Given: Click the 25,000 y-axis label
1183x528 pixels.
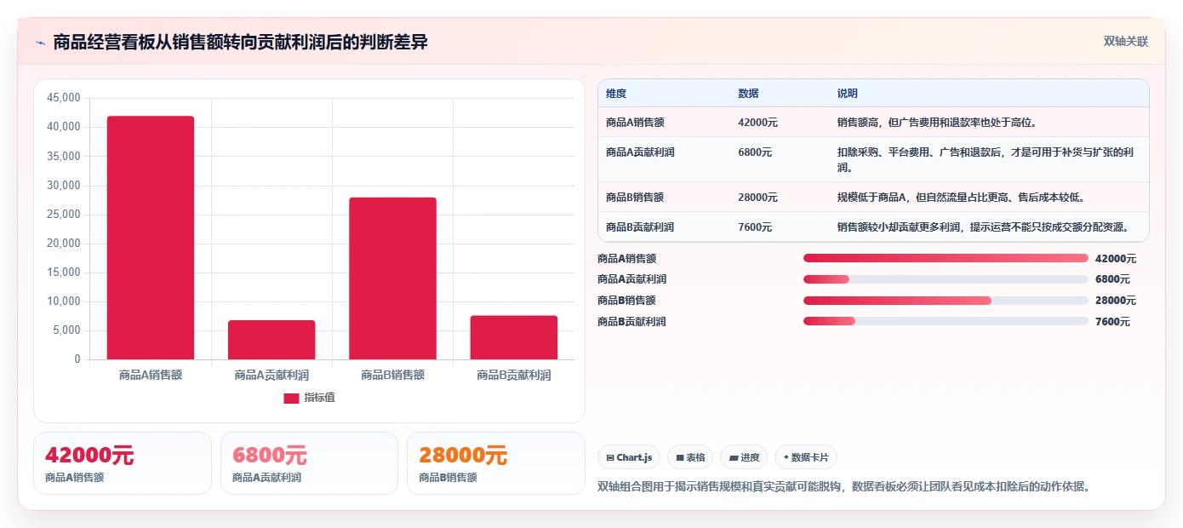Looking at the screenshot, I should (x=64, y=215).
